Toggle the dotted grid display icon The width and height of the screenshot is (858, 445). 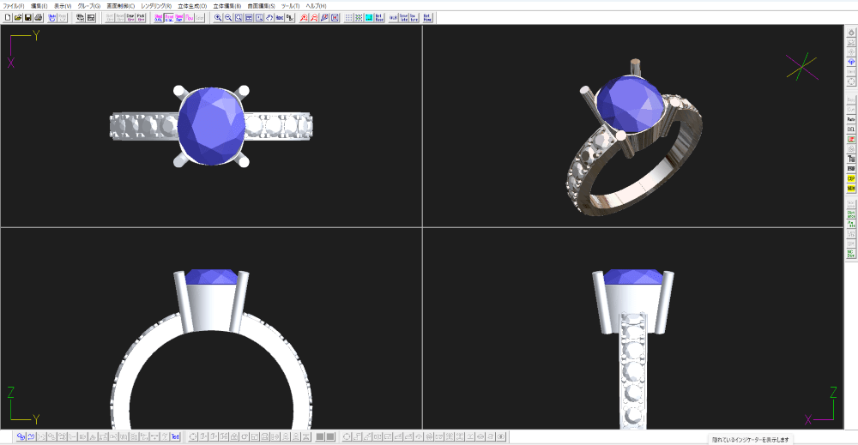click(348, 17)
